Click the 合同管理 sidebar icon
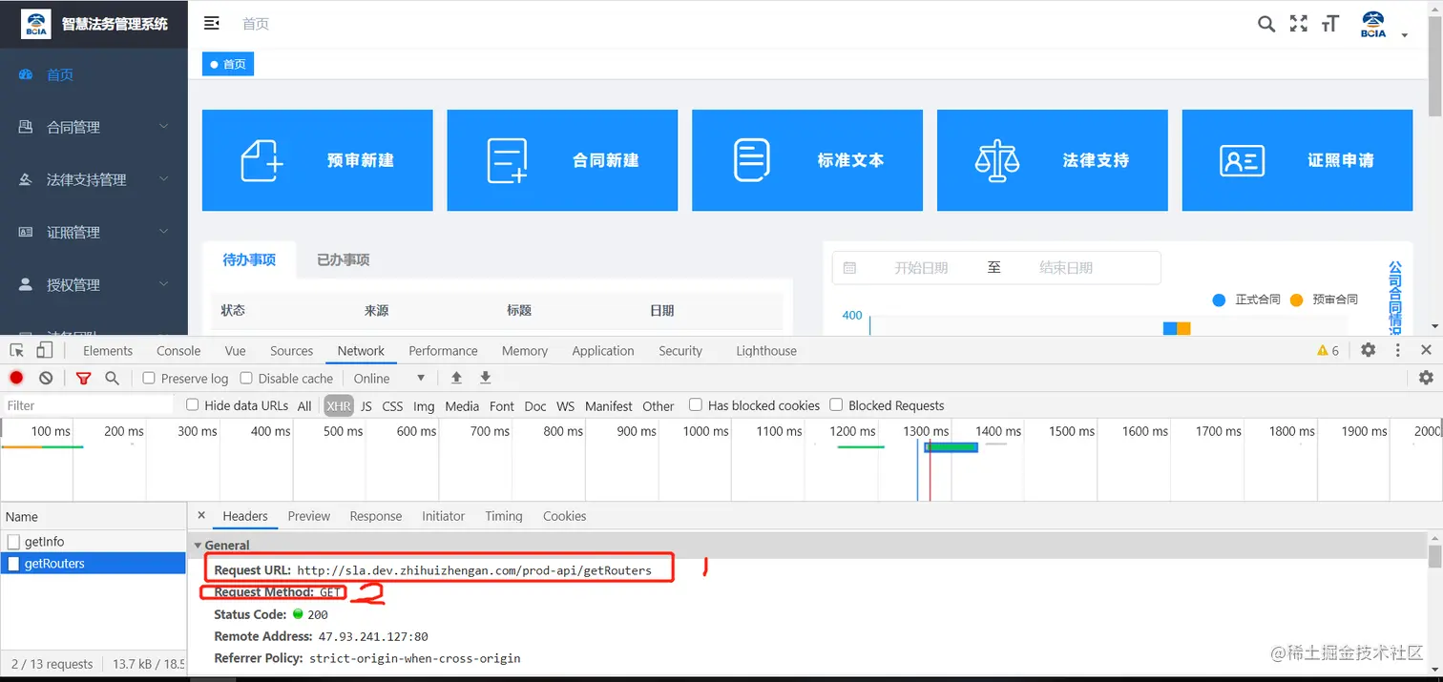 pyautogui.click(x=26, y=127)
